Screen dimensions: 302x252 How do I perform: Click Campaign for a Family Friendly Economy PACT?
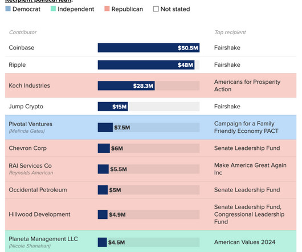pos(246,127)
